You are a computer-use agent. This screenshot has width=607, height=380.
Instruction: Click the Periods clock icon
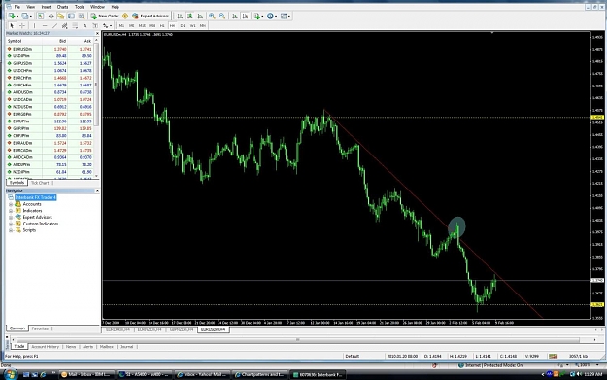[x=270, y=16]
